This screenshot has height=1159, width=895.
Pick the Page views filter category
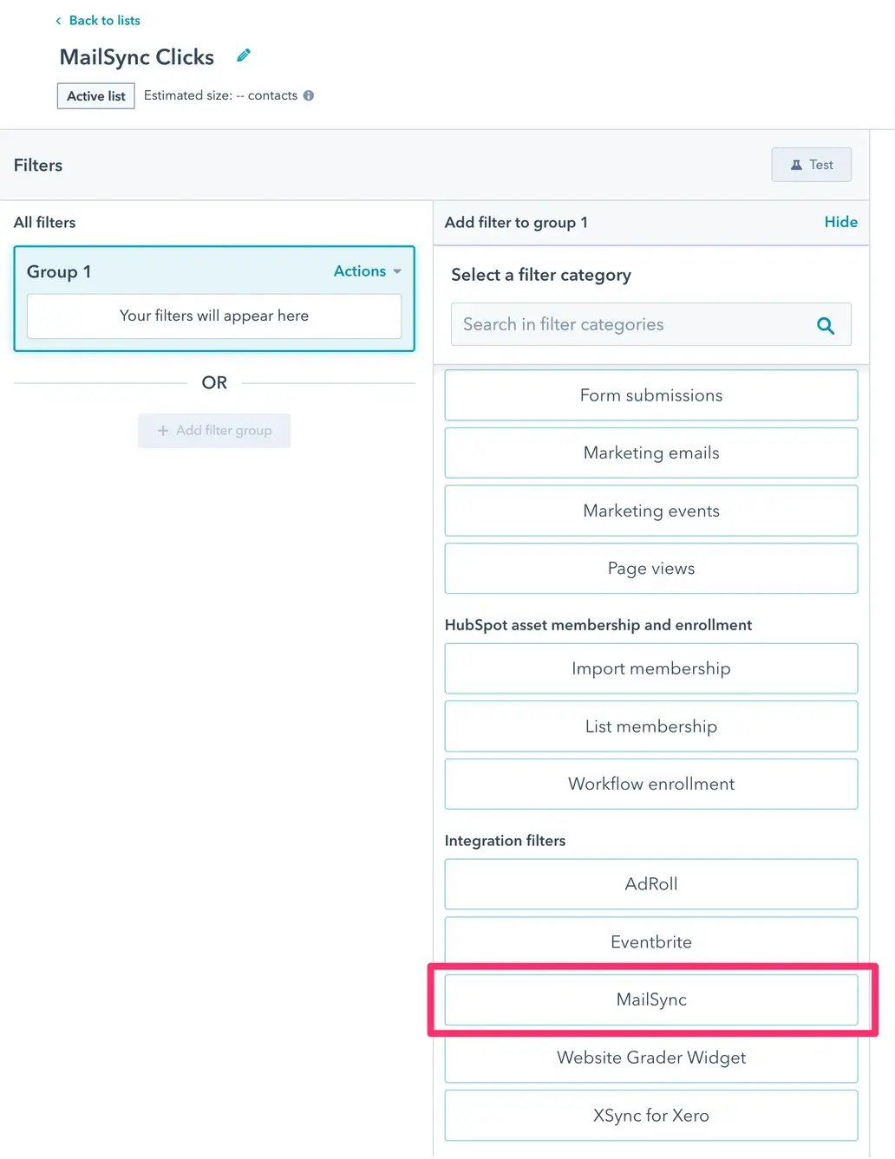(651, 569)
